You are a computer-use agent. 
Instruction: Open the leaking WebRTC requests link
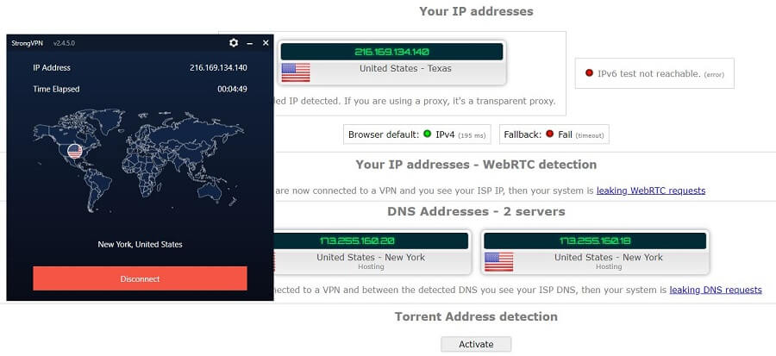[651, 190]
